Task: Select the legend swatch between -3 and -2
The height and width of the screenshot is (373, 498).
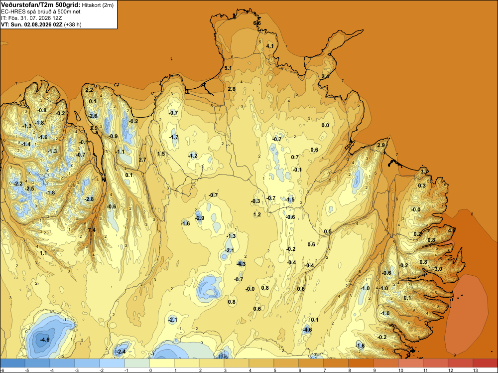Action: (x=87, y=363)
